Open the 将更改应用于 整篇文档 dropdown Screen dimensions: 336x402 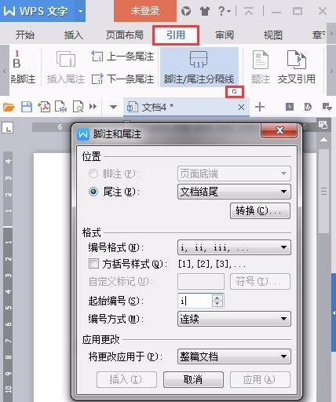tap(234, 356)
